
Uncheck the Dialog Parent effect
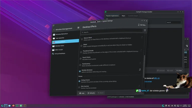(79, 81)
